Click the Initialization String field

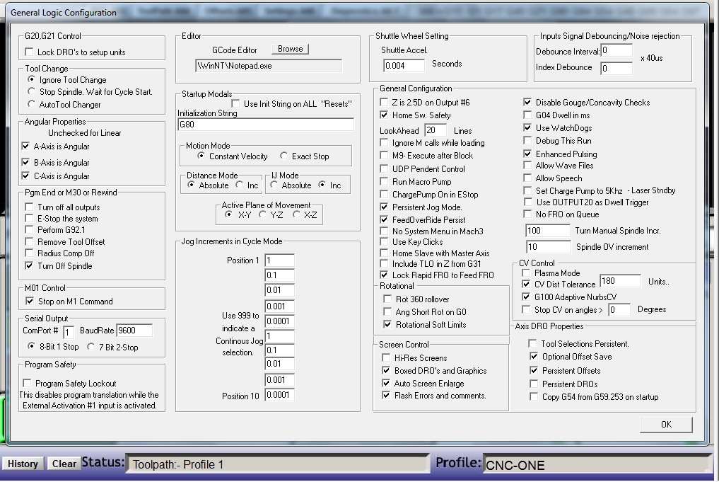(x=265, y=125)
